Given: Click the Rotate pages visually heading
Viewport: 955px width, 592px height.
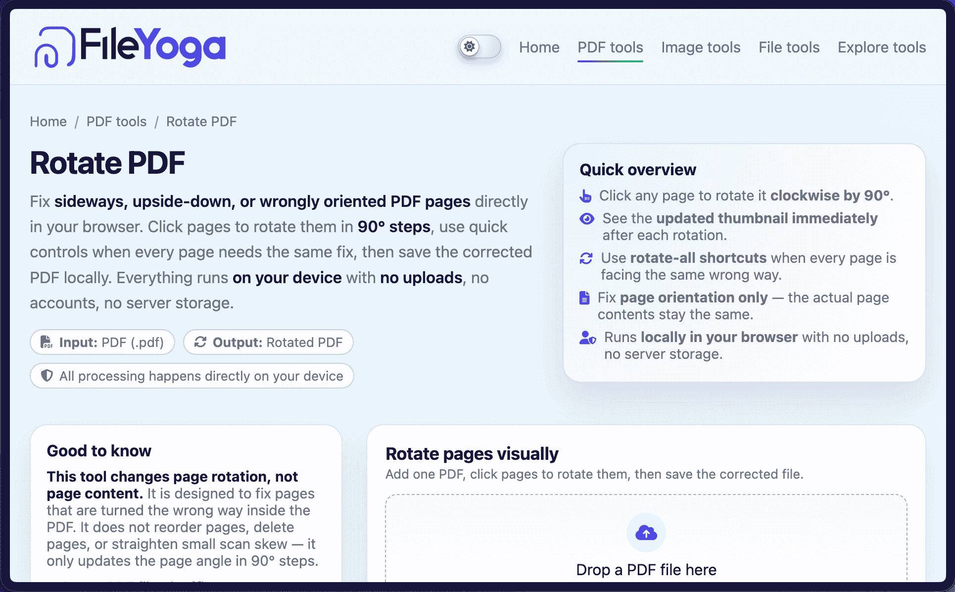Looking at the screenshot, I should (x=472, y=454).
